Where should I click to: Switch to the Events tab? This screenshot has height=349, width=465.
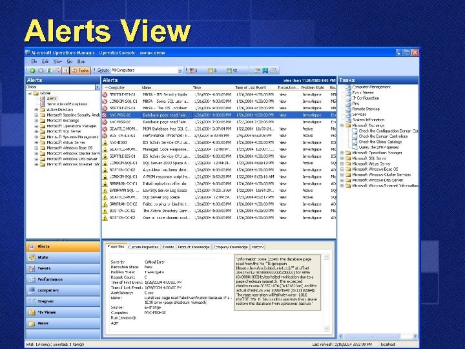click(x=168, y=247)
